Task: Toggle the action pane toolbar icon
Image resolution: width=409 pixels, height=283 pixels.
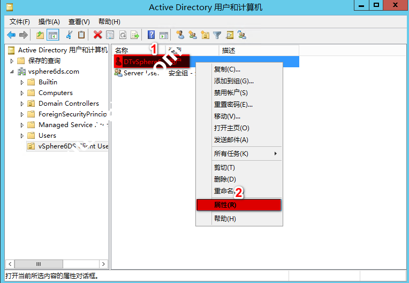Action: 164,35
